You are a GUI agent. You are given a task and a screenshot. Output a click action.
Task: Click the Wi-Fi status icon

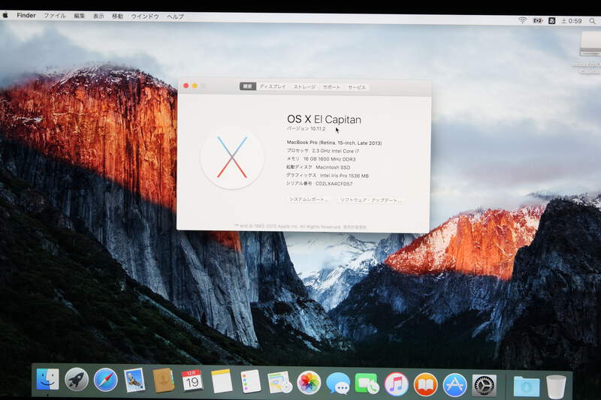(x=522, y=20)
